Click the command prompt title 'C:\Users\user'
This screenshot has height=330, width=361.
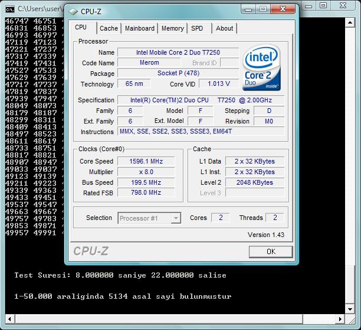[x=40, y=9]
